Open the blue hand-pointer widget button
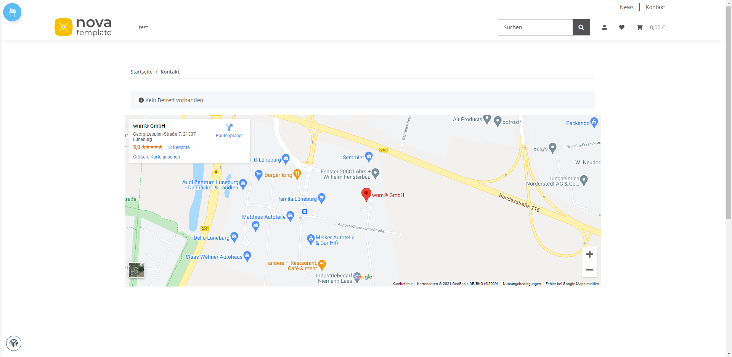 click(12, 12)
